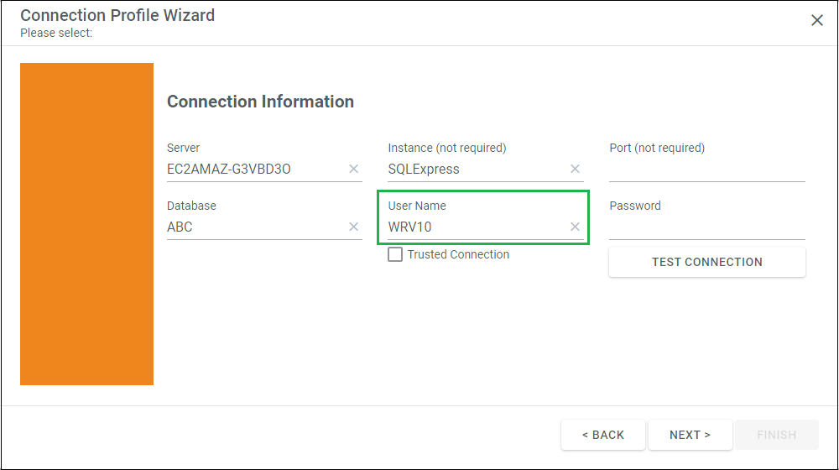The height and width of the screenshot is (470, 839).
Task: Go back with the < BACK button
Action: pyautogui.click(x=603, y=435)
